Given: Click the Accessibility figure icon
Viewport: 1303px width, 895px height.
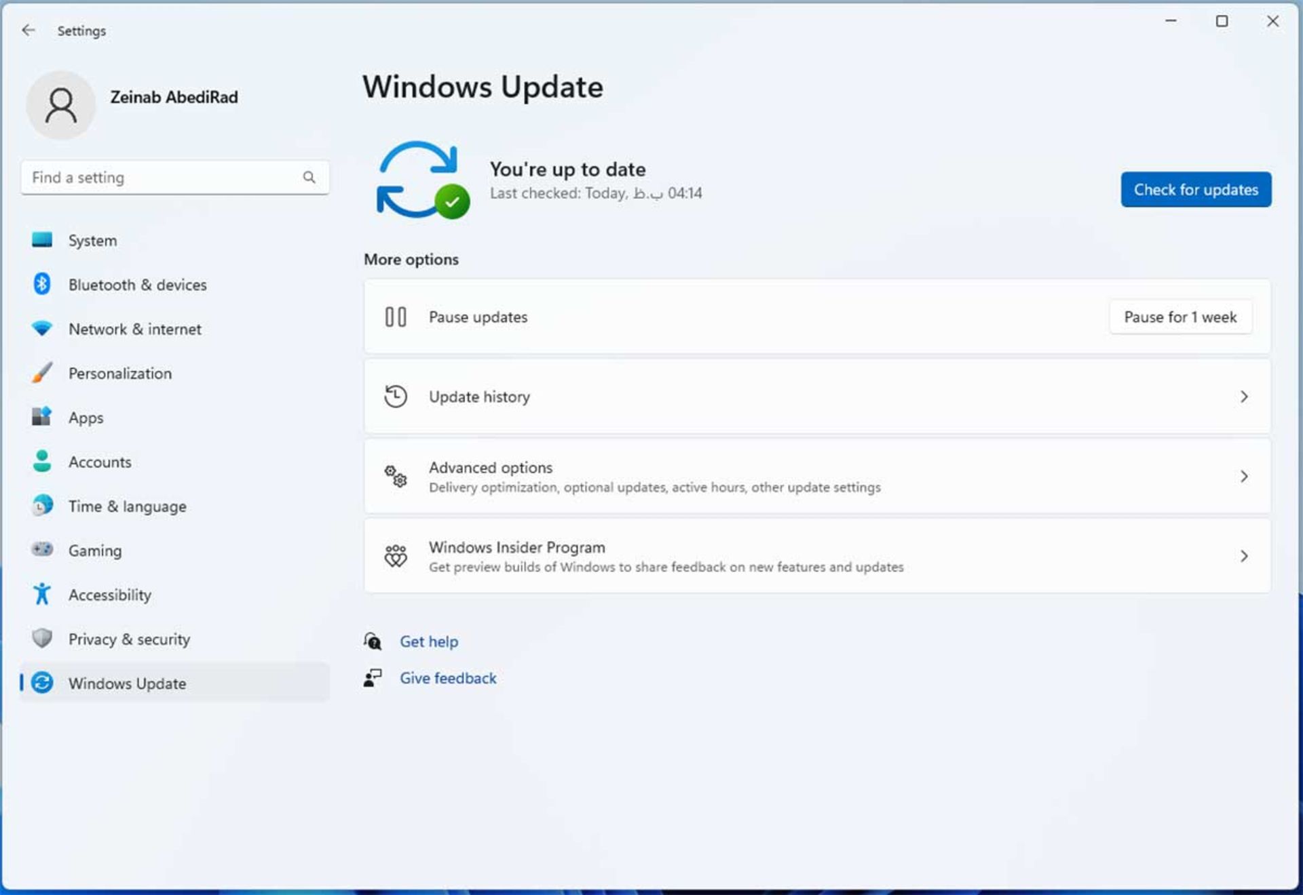Looking at the screenshot, I should click(42, 595).
